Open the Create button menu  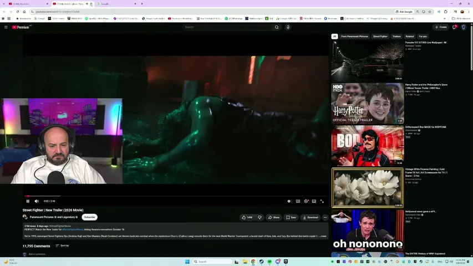441,27
